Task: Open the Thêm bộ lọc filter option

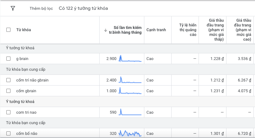Action: (41, 9)
